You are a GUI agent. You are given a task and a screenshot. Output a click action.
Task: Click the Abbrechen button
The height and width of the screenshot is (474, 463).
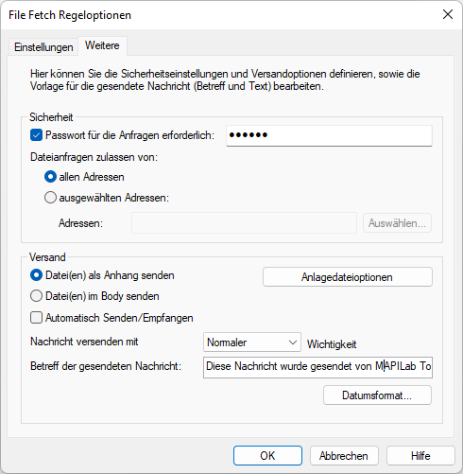344,456
